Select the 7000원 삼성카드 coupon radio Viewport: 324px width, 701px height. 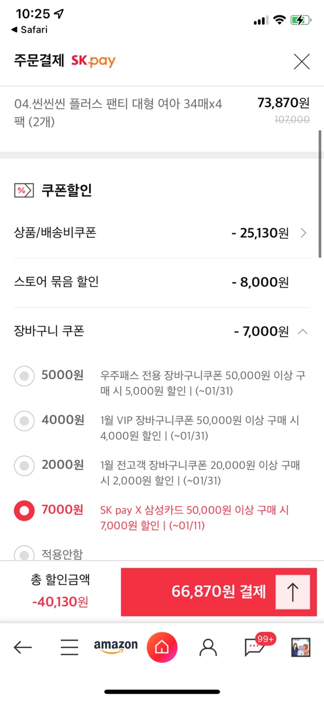click(x=24, y=511)
